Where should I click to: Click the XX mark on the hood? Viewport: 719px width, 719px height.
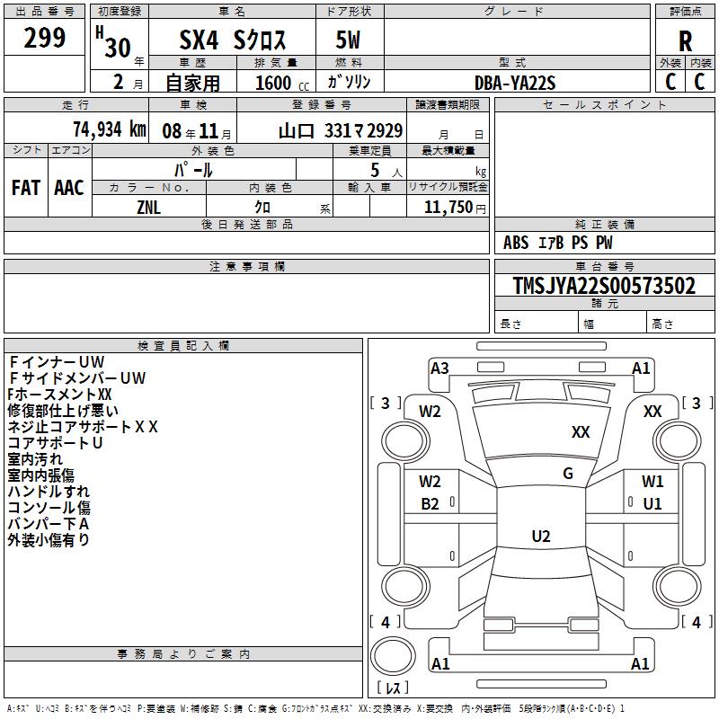point(581,432)
